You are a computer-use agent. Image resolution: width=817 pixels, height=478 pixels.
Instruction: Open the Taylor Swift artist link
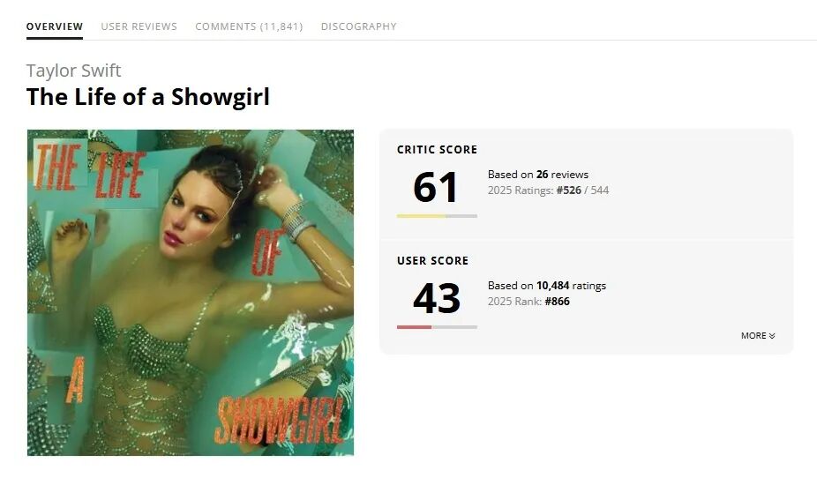[x=73, y=71]
